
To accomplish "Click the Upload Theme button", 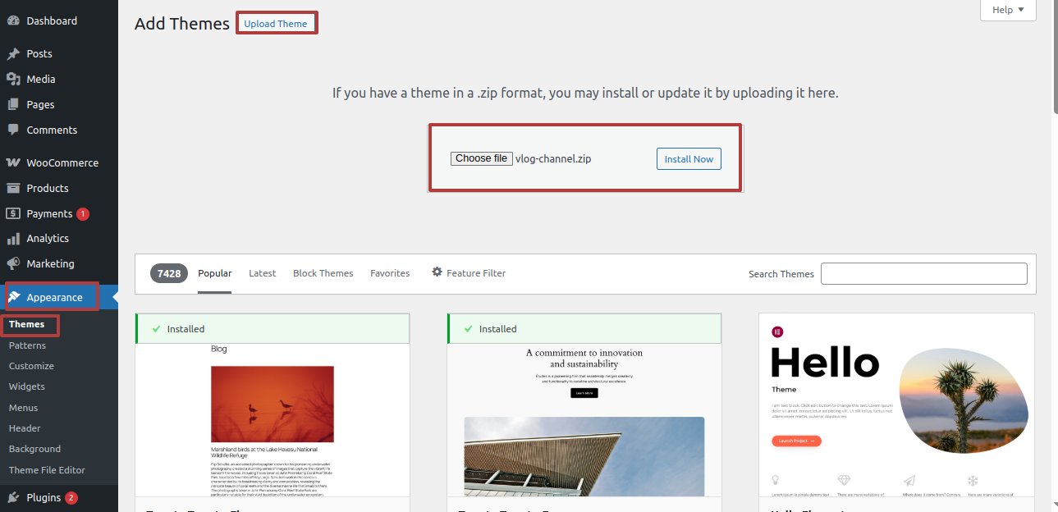I will click(276, 24).
